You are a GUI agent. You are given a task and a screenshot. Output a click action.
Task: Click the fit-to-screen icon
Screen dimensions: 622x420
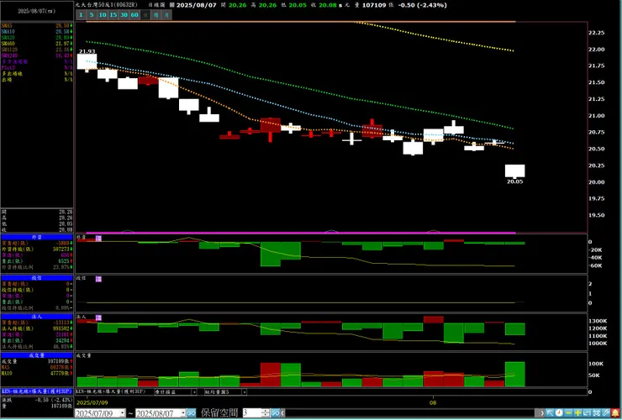(597, 413)
